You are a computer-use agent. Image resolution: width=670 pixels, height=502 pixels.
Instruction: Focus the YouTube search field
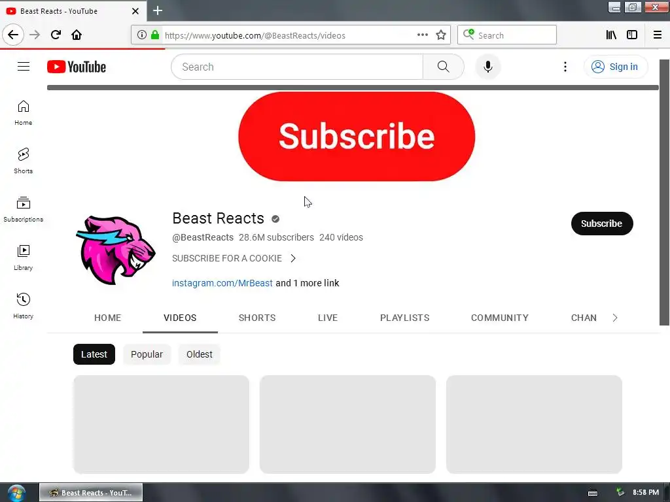tap(297, 67)
